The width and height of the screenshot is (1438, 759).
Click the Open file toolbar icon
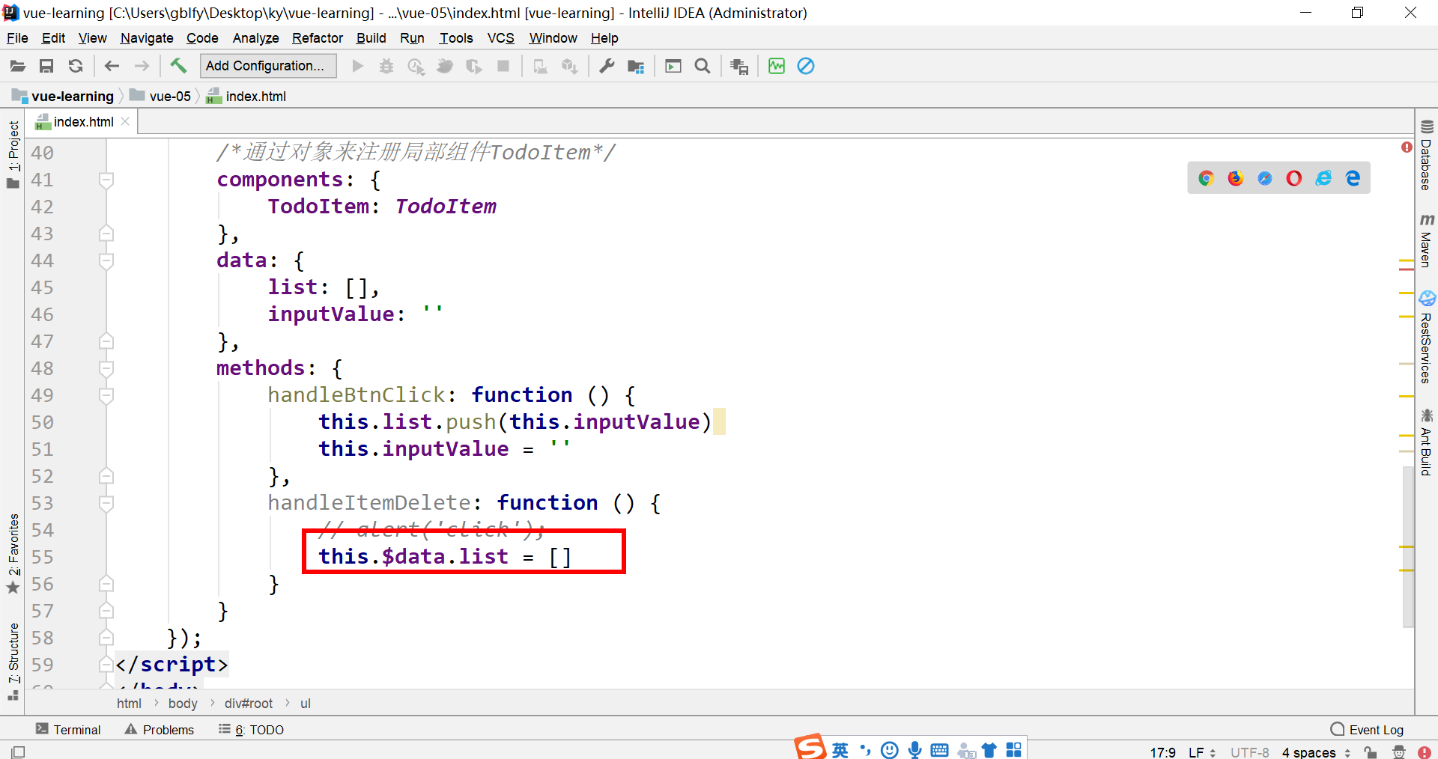[x=18, y=66]
